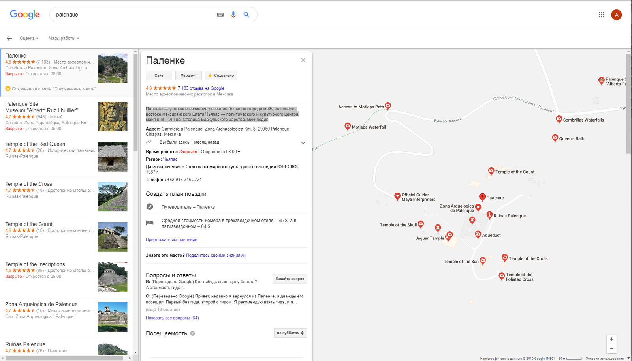Click the Маршрут directions button
Screen dimensions: 632x361
click(188, 75)
